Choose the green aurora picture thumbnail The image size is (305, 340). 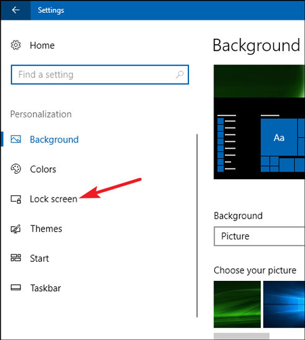[237, 304]
